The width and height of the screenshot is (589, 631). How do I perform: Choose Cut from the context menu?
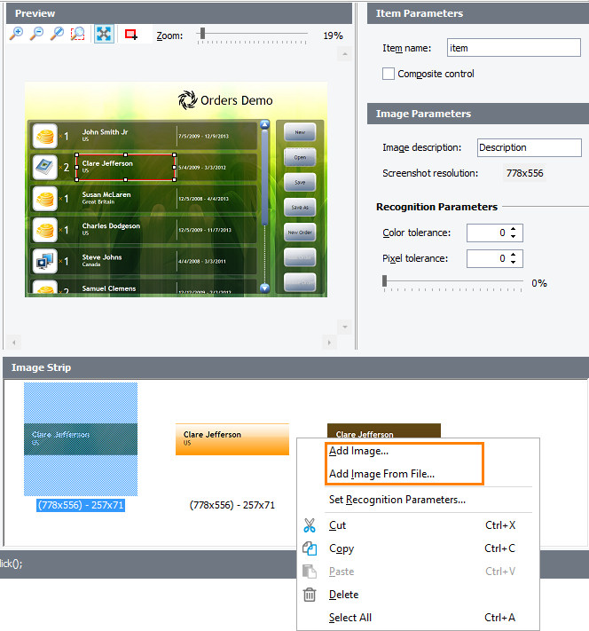418,525
